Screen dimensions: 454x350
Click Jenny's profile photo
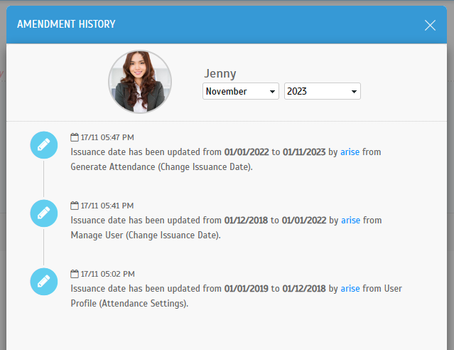[140, 82]
